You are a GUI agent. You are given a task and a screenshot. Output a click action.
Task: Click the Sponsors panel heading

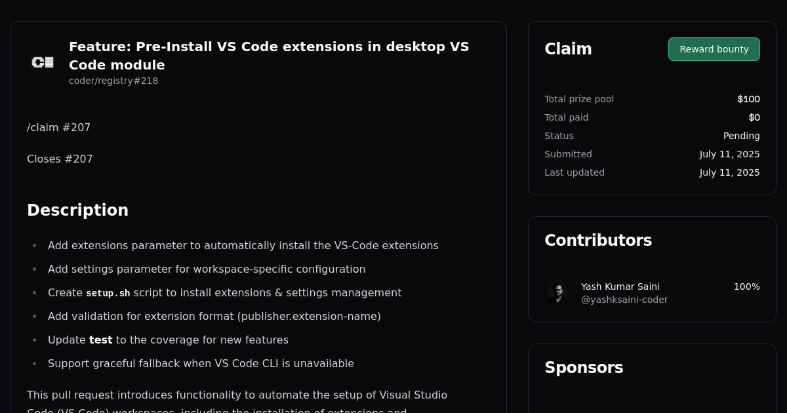click(x=584, y=368)
